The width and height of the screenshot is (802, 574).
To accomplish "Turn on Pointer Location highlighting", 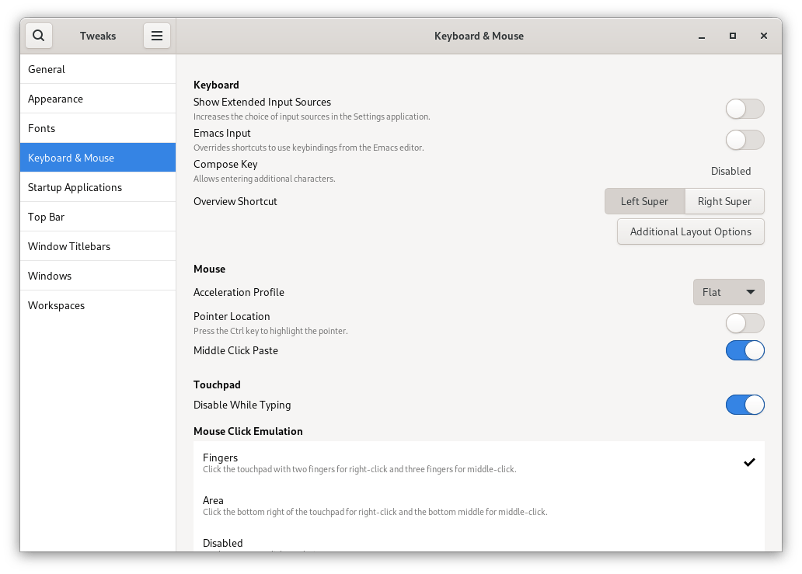I will tap(744, 323).
